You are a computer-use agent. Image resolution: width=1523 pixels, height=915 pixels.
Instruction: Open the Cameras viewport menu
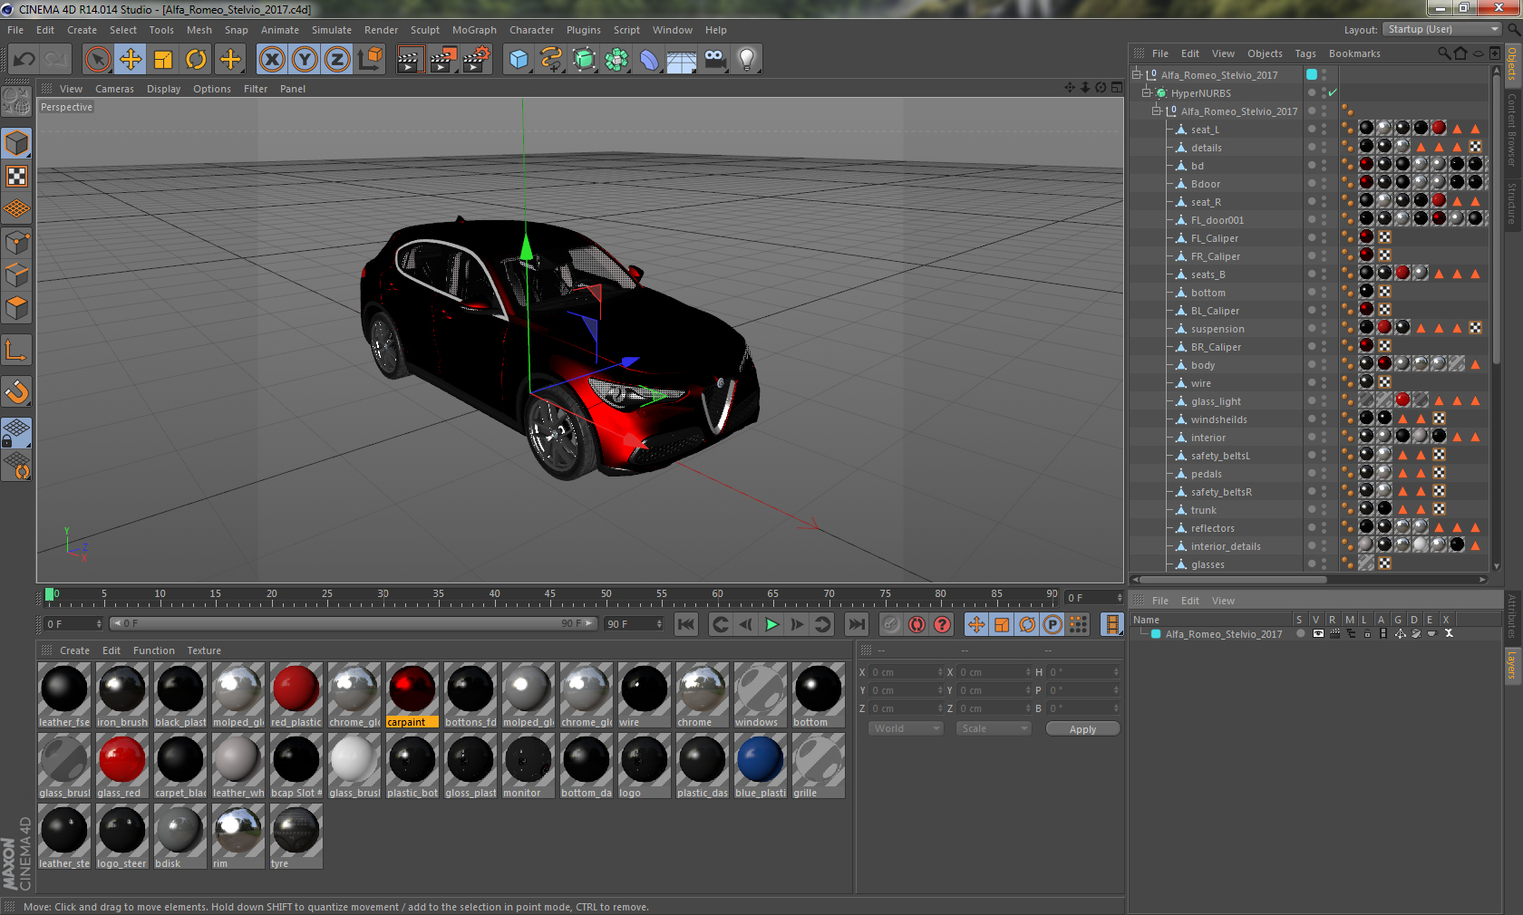click(114, 89)
